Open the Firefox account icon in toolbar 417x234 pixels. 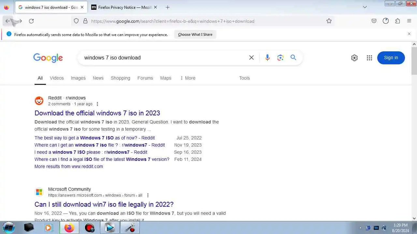tap(386, 21)
